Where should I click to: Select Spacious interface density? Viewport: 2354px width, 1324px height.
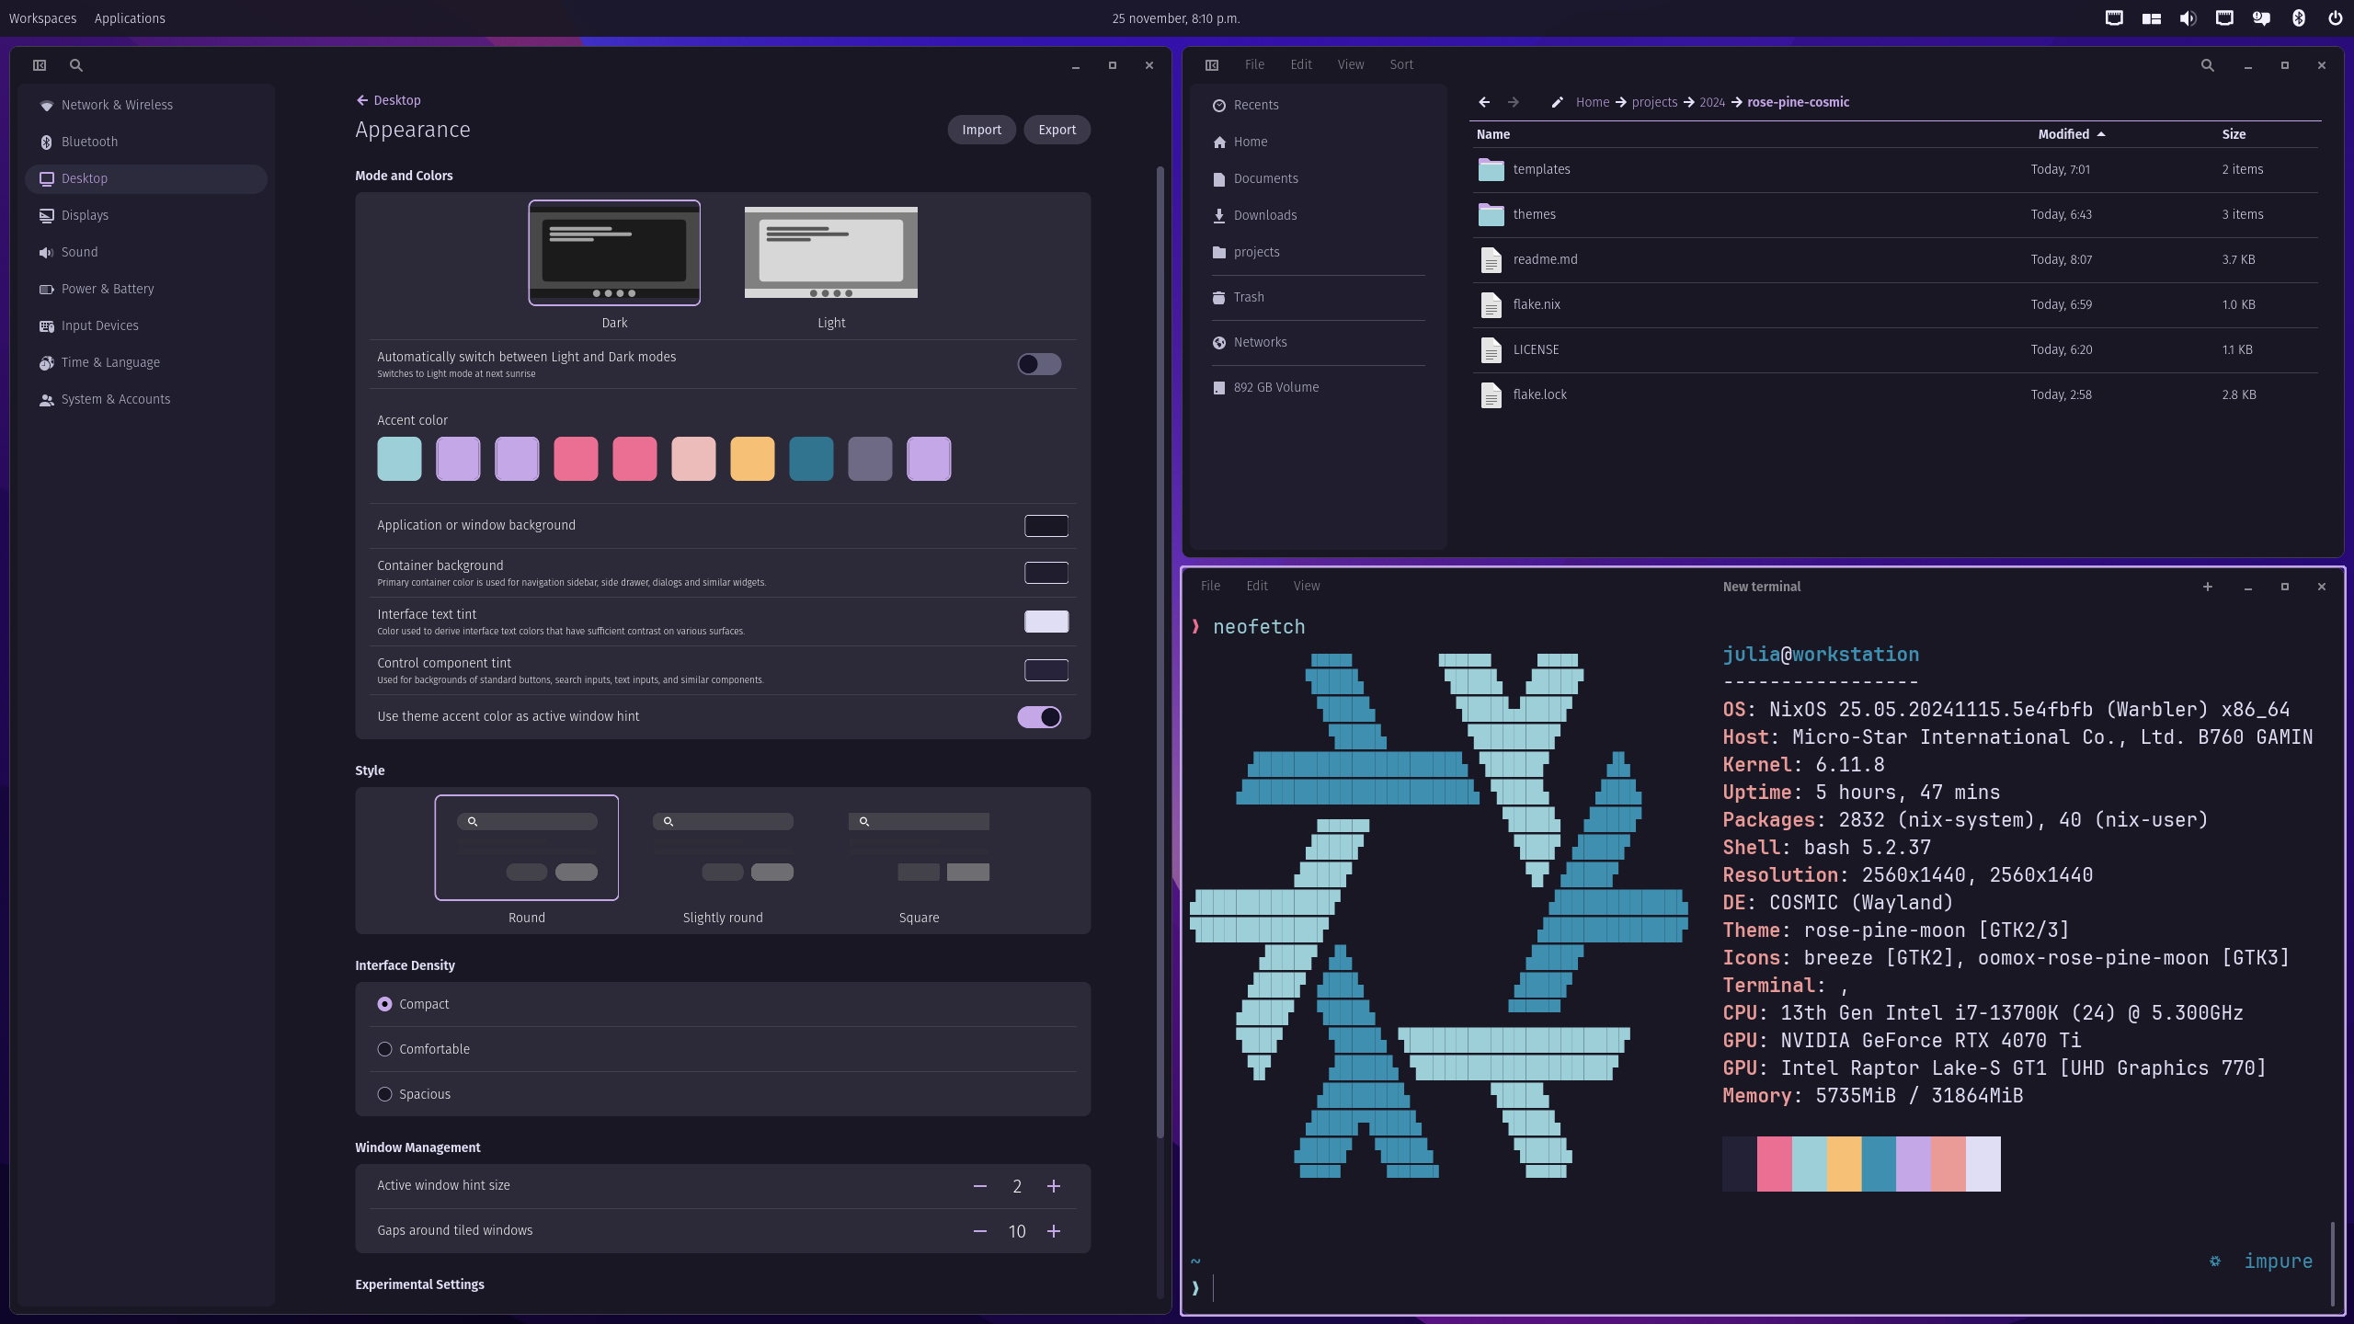point(384,1094)
